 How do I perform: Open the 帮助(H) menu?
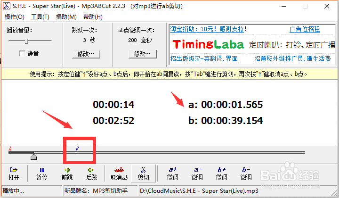pos(93,16)
